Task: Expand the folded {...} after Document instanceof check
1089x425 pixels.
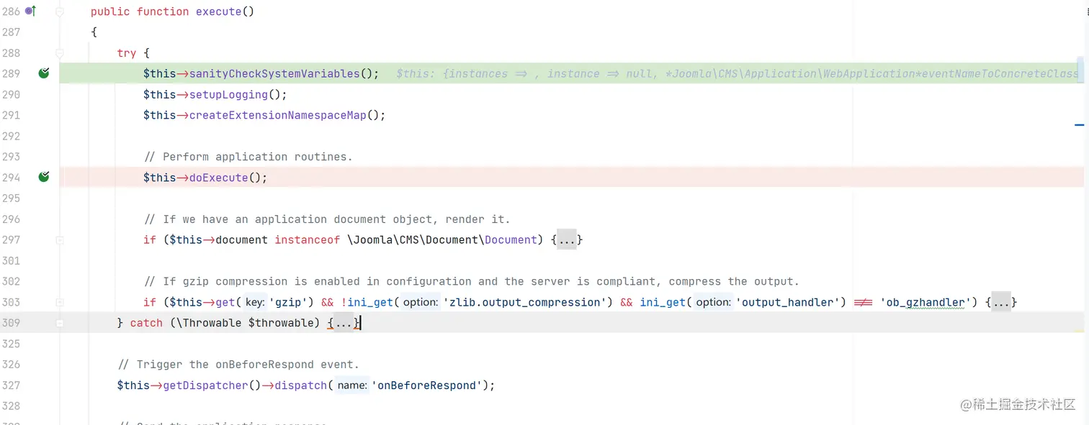Action: pos(567,239)
